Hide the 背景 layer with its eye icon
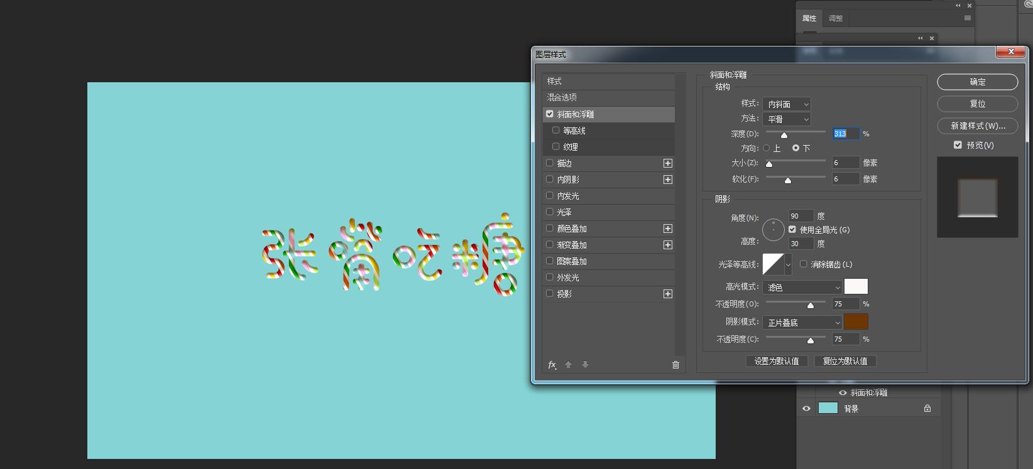This screenshot has height=469, width=1033. coord(806,408)
